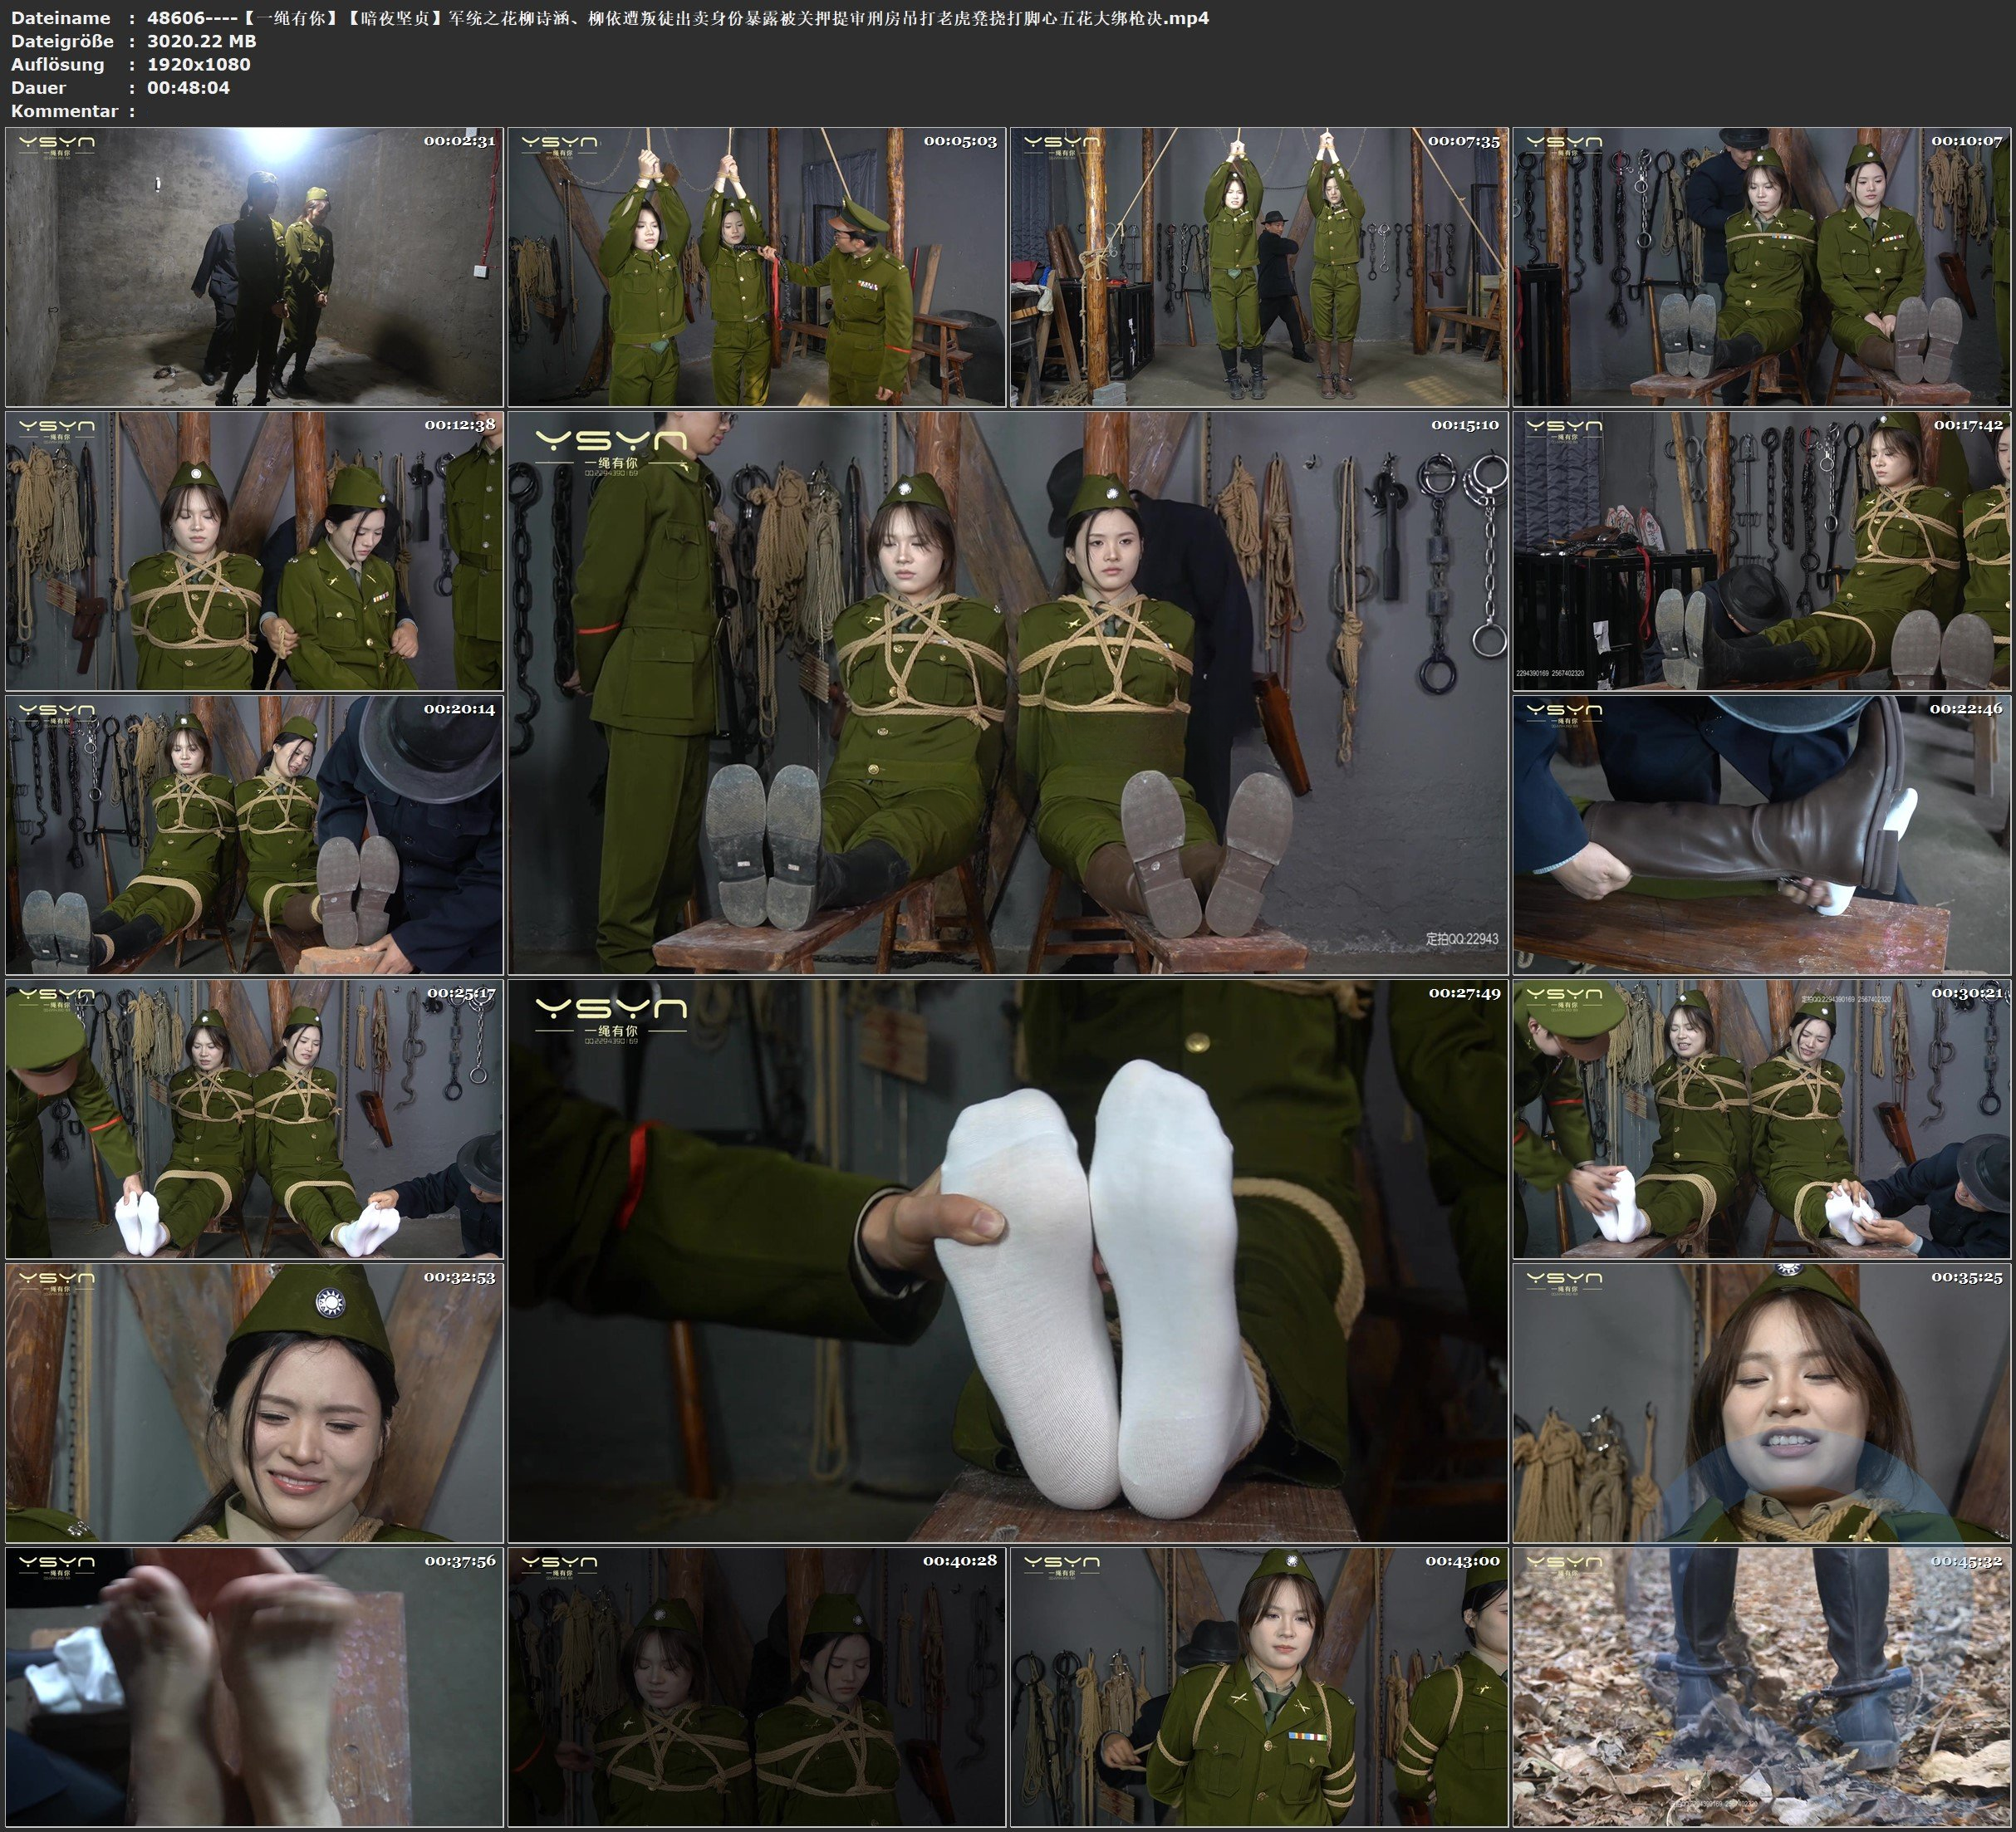Click the 00:48:04 duration value
This screenshot has height=1832, width=2016.
[x=188, y=87]
